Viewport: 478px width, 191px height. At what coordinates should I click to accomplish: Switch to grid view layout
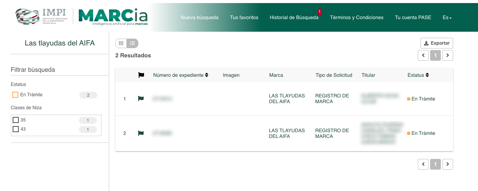coord(121,43)
